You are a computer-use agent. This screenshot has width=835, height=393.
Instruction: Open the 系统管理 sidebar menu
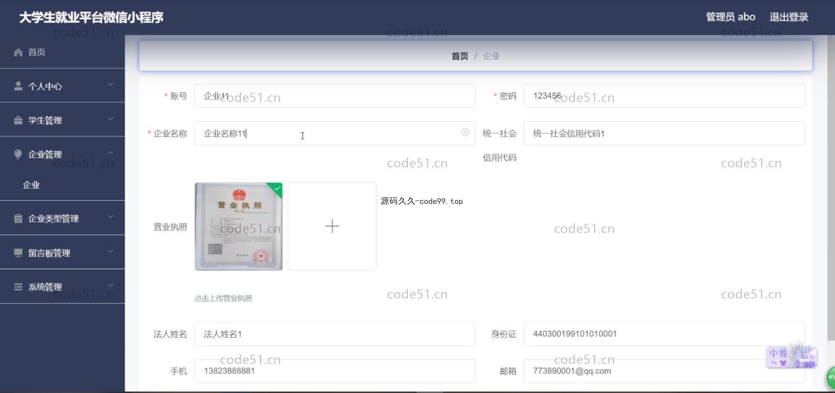[x=62, y=286]
